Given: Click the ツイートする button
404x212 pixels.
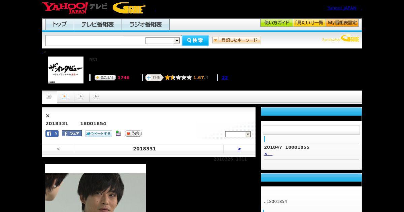Looking at the screenshot, I should (98, 134).
